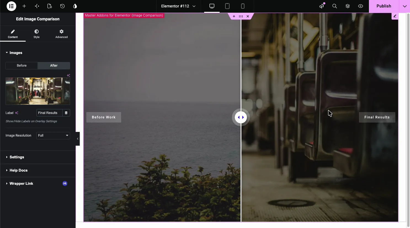The height and width of the screenshot is (228, 410).
Task: Open the History clock icon
Action: 62,6
